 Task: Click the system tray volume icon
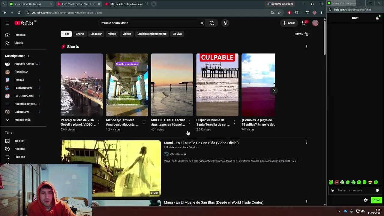coord(363,211)
